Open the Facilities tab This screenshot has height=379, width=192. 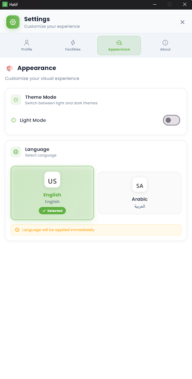[73, 45]
